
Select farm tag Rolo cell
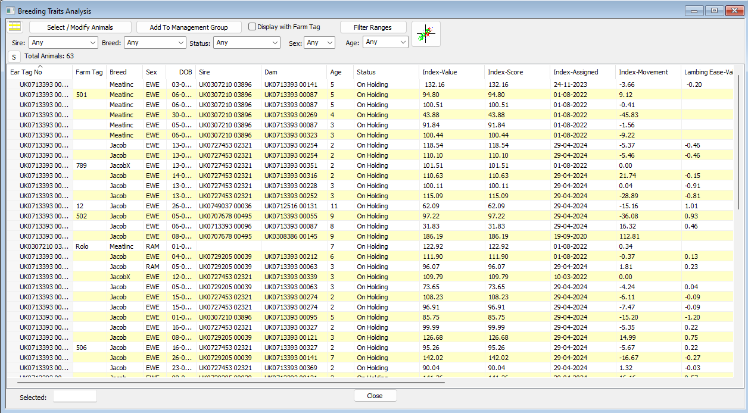point(89,246)
